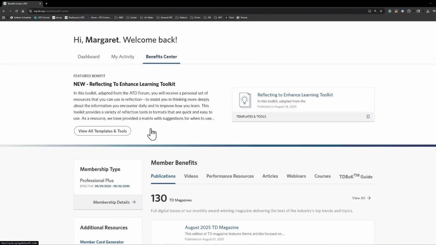Click the install app icon in address bar

coord(370,11)
